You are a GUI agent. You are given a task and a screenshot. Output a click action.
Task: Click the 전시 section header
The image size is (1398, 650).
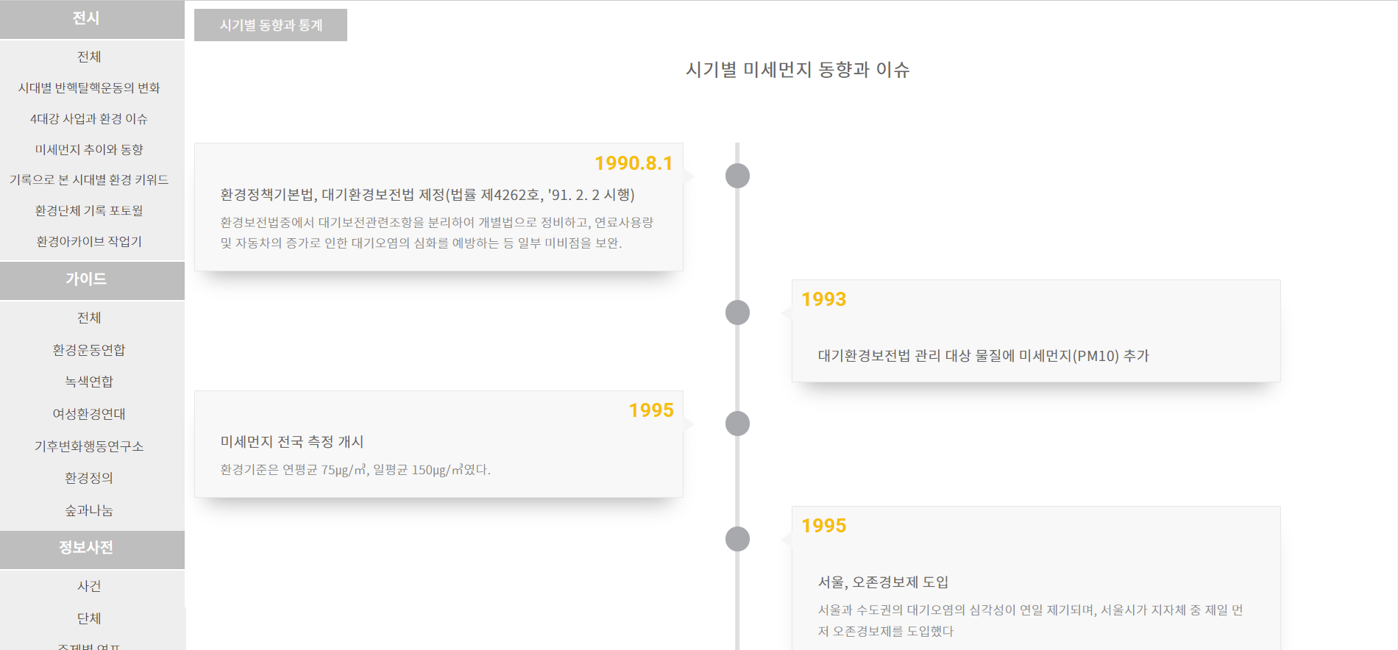(86, 18)
